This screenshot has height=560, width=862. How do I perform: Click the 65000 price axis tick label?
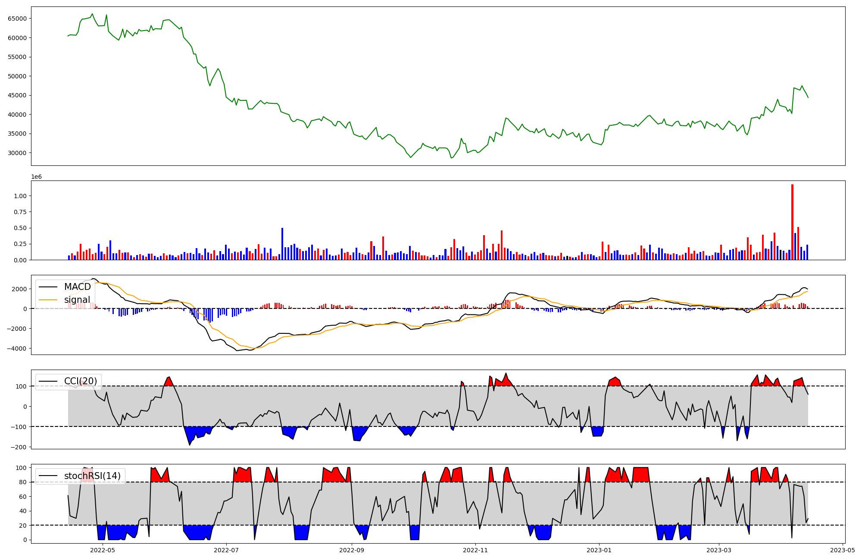(x=17, y=19)
